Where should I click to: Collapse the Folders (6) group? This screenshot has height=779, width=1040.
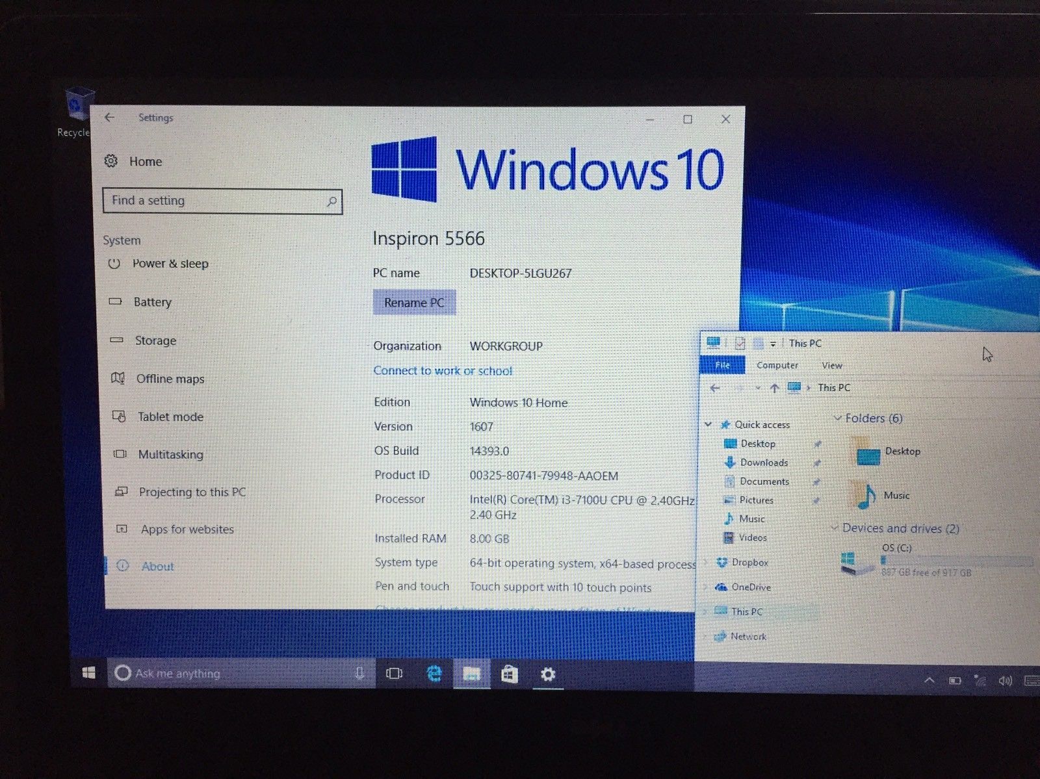click(x=838, y=418)
